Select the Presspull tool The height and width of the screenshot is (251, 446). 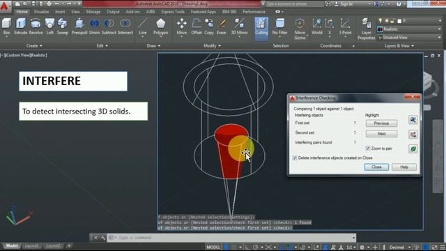(x=79, y=26)
